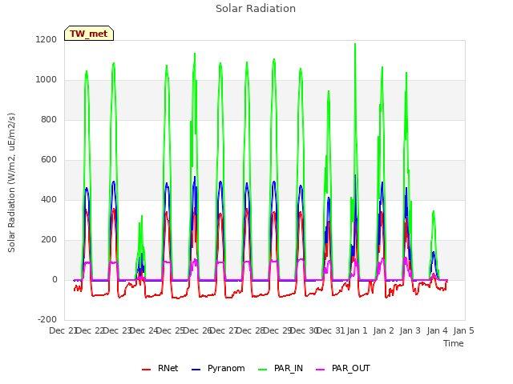Click the Time x-axis label
Screen dimensions: 513x384
(x=454, y=343)
